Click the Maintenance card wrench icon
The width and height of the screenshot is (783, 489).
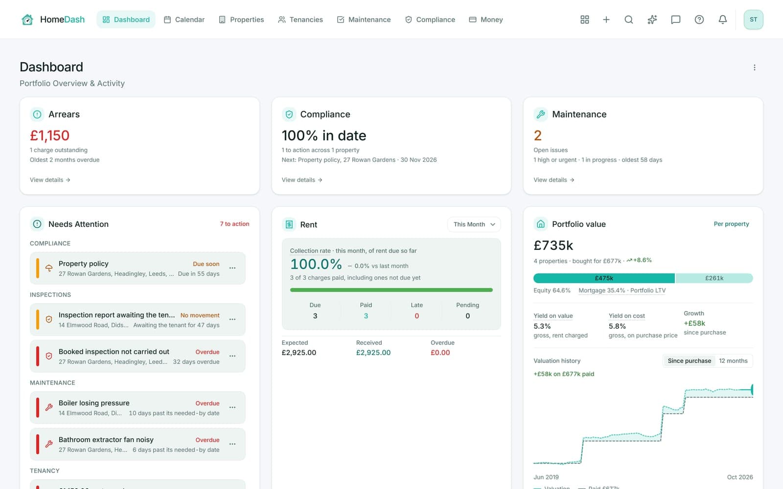pos(541,114)
